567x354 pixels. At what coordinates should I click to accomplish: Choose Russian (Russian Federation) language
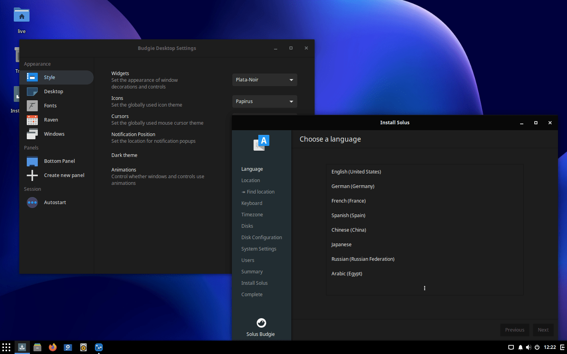coord(424,259)
